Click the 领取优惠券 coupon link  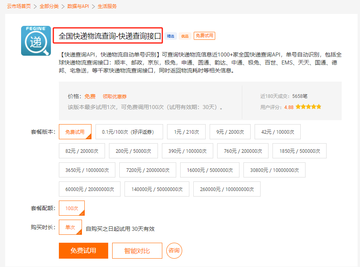coord(115,96)
